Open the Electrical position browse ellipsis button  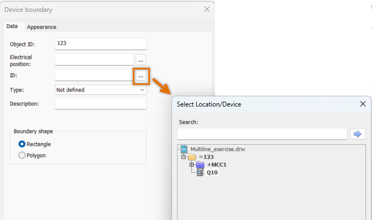click(141, 60)
